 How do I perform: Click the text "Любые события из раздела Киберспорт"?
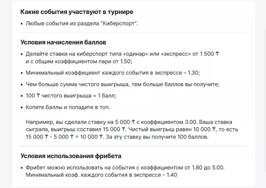click(x=82, y=24)
